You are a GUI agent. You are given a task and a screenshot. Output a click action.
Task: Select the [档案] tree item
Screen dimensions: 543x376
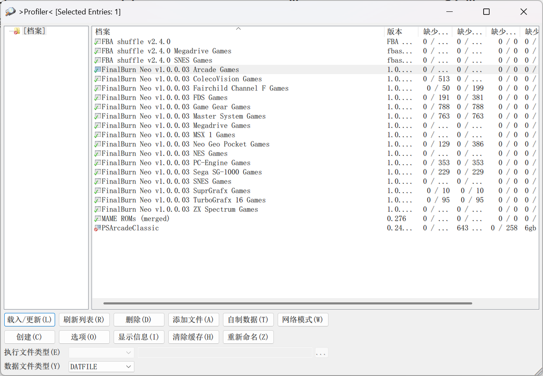(x=34, y=31)
